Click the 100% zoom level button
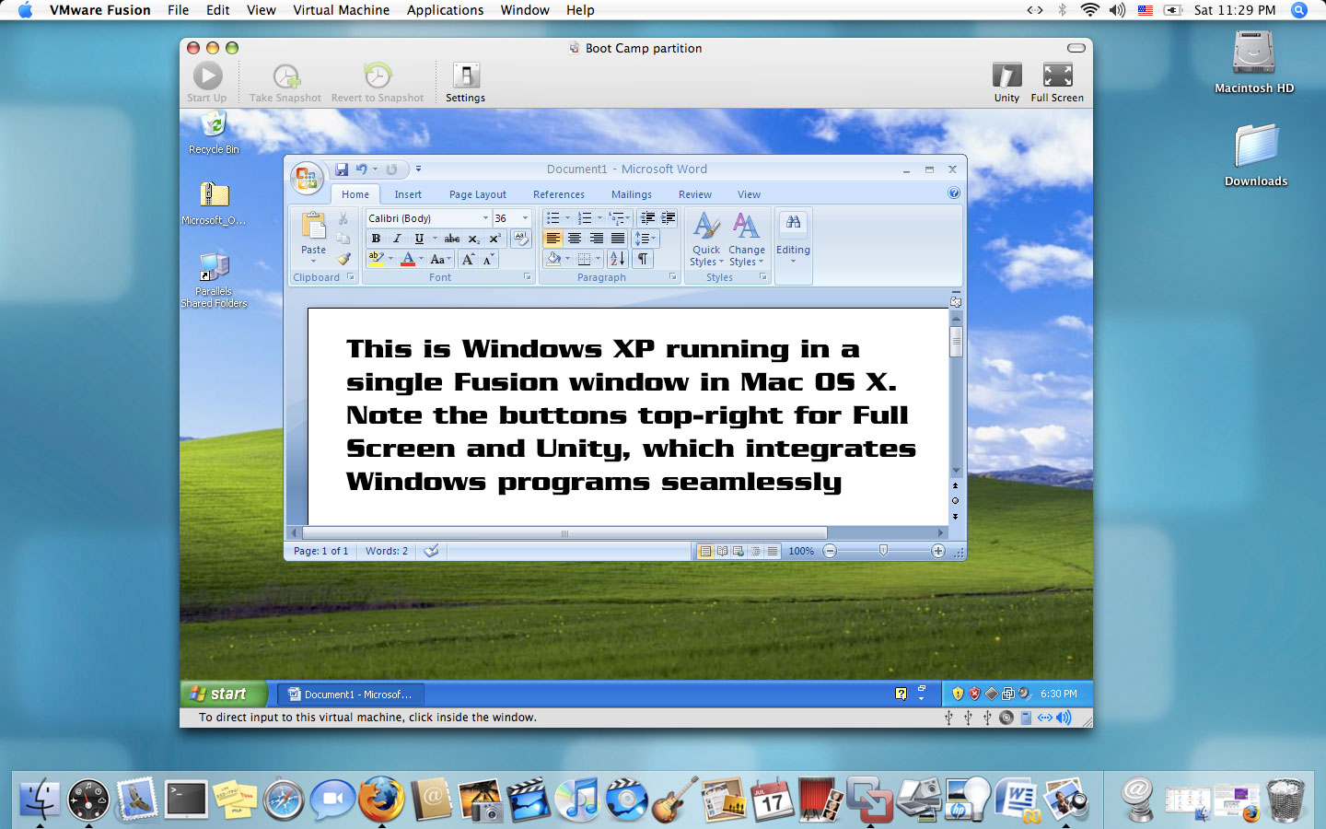Viewport: 1326px width, 829px height. [801, 551]
